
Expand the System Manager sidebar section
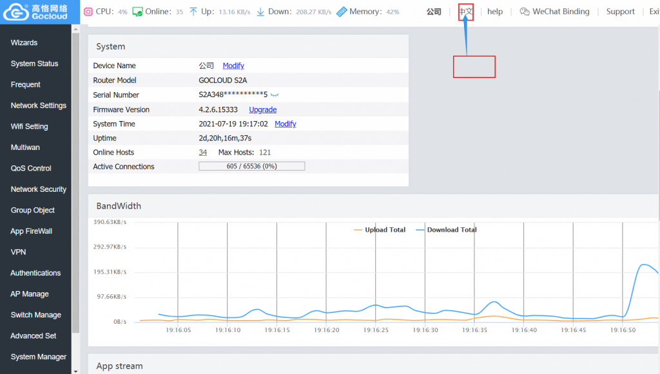coord(38,357)
